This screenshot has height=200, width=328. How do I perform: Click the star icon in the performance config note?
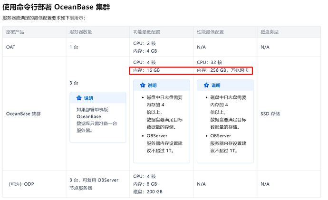[x=206, y=85]
